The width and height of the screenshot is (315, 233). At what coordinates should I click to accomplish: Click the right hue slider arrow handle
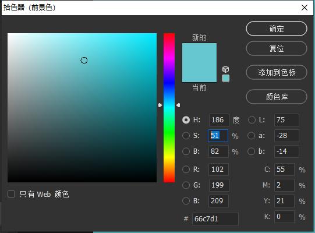coord(178,105)
